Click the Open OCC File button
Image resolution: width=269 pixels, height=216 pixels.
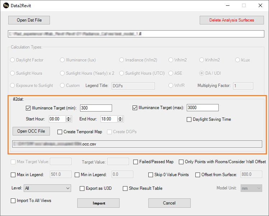point(31,131)
